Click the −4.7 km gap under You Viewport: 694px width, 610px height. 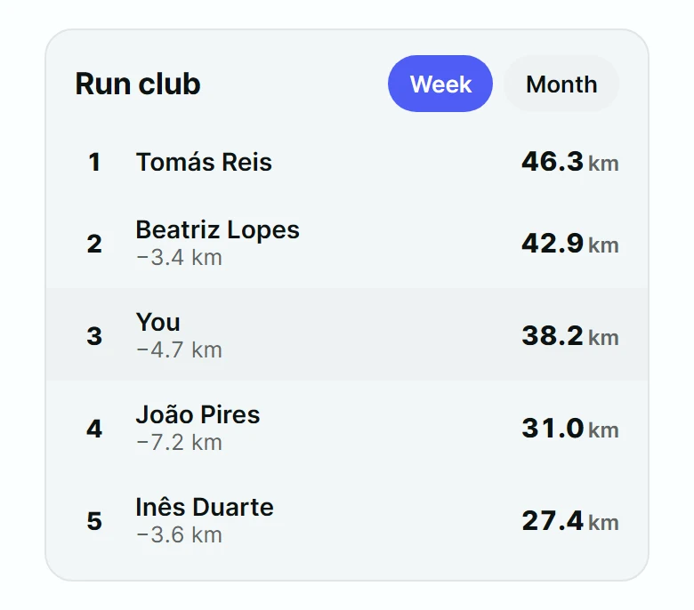(179, 349)
